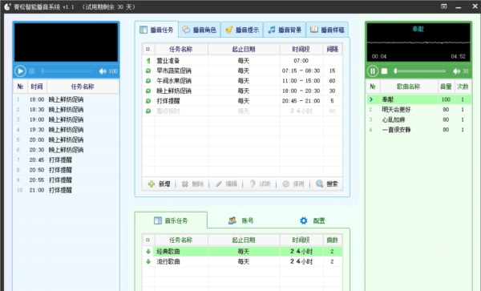The height and width of the screenshot is (291, 481).
Task: Click the bell icon on 播音提示
Action: (228, 30)
